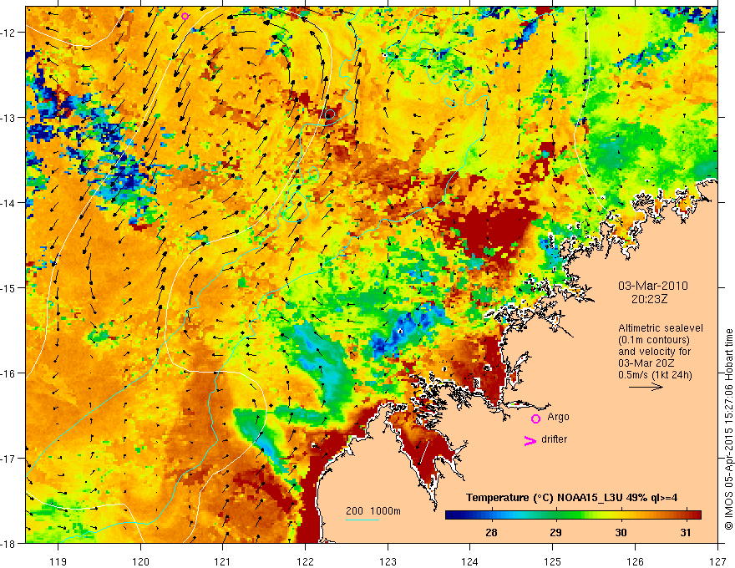Screen dimensions: 735x568
Task: Click the Temperature NOAA15_L3U title text
Action: coord(571,498)
